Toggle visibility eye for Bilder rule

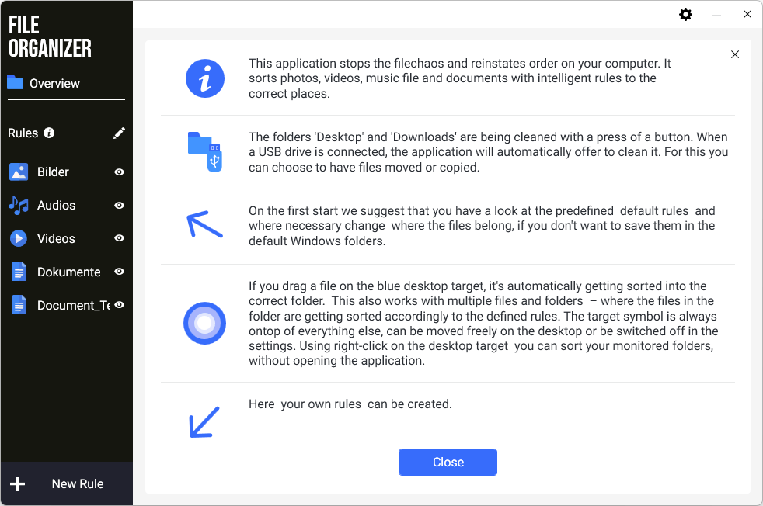[119, 172]
